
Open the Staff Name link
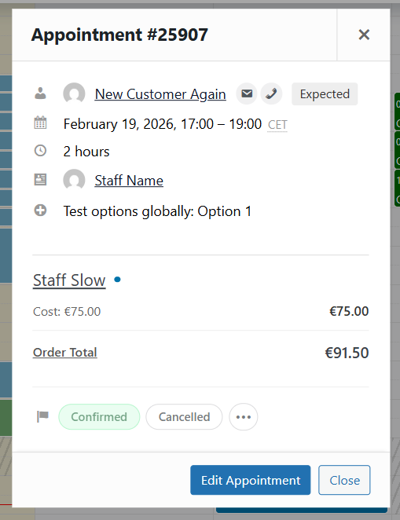129,181
